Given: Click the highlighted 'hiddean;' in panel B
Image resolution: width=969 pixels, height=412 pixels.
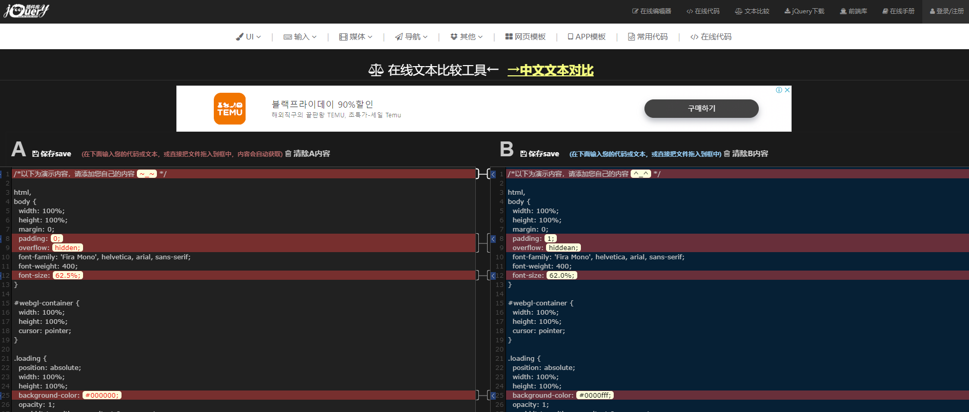Looking at the screenshot, I should click(x=563, y=248).
